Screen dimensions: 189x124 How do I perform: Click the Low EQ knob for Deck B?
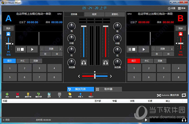(x=117, y=50)
